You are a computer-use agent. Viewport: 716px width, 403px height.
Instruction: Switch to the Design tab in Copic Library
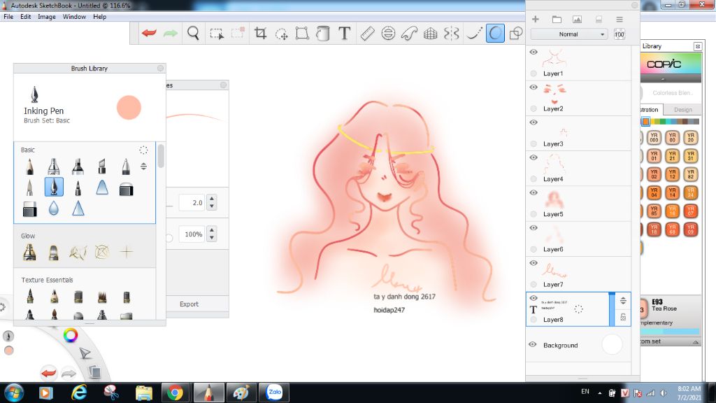[x=682, y=110]
